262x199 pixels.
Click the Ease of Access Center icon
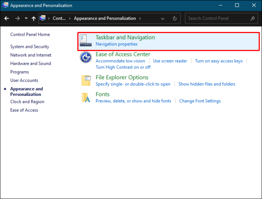point(85,57)
